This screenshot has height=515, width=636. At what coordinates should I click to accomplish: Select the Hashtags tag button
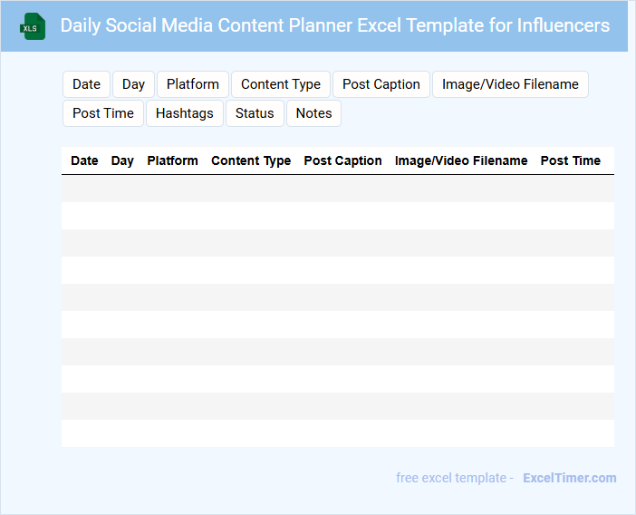pyautogui.click(x=185, y=113)
